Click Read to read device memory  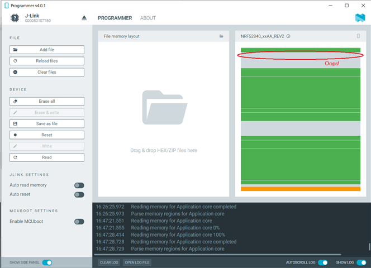coord(47,157)
